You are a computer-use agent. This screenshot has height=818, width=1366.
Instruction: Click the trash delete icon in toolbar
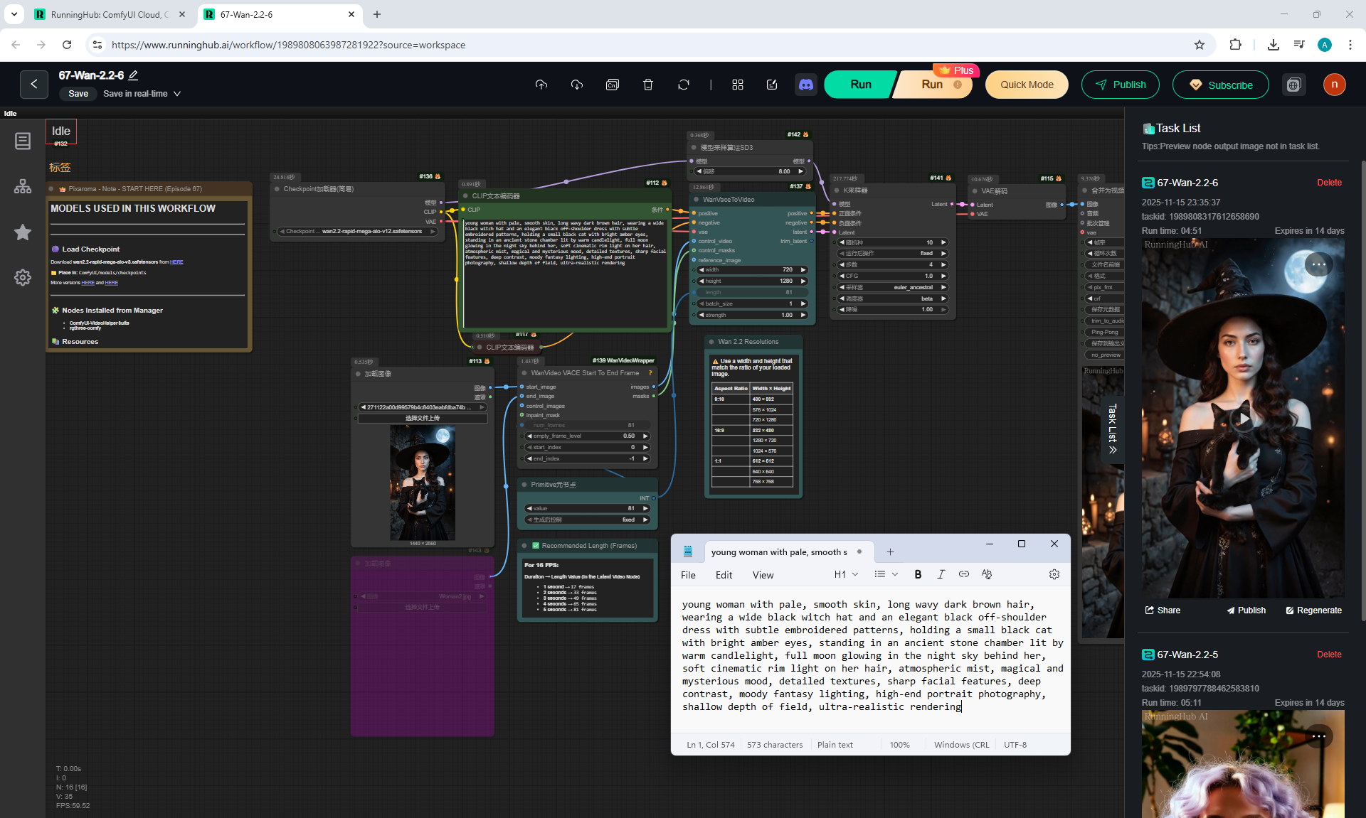[647, 85]
